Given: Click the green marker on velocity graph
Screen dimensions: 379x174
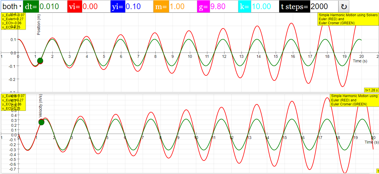Looking at the screenshot, I should pos(41,122).
